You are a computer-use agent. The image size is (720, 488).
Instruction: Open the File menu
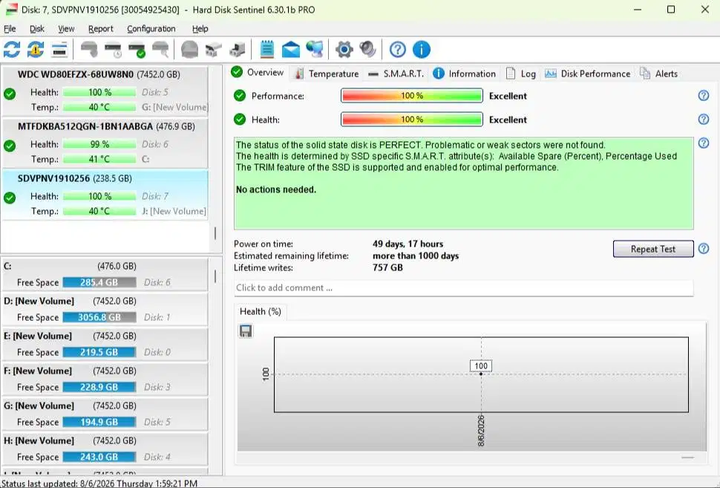[x=10, y=28]
